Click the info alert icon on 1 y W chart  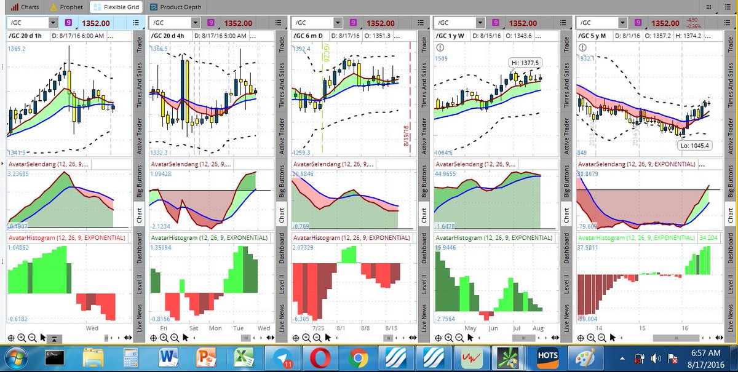[x=439, y=47]
